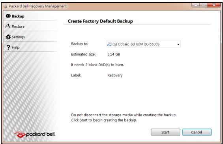Click the optical drive icon in Backup to field
The width and height of the screenshot is (223, 144).
[109, 44]
